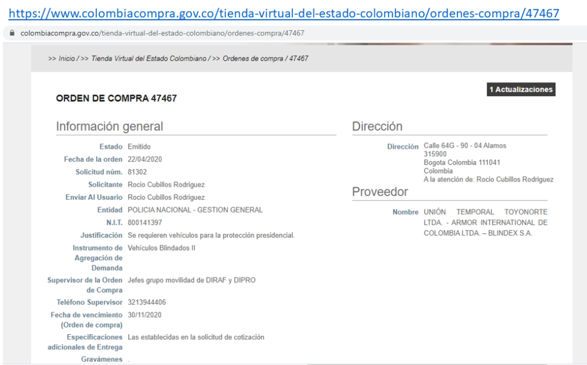Click the Solicitud number 81302
Screen dimensions: 587x365
[x=137, y=172]
